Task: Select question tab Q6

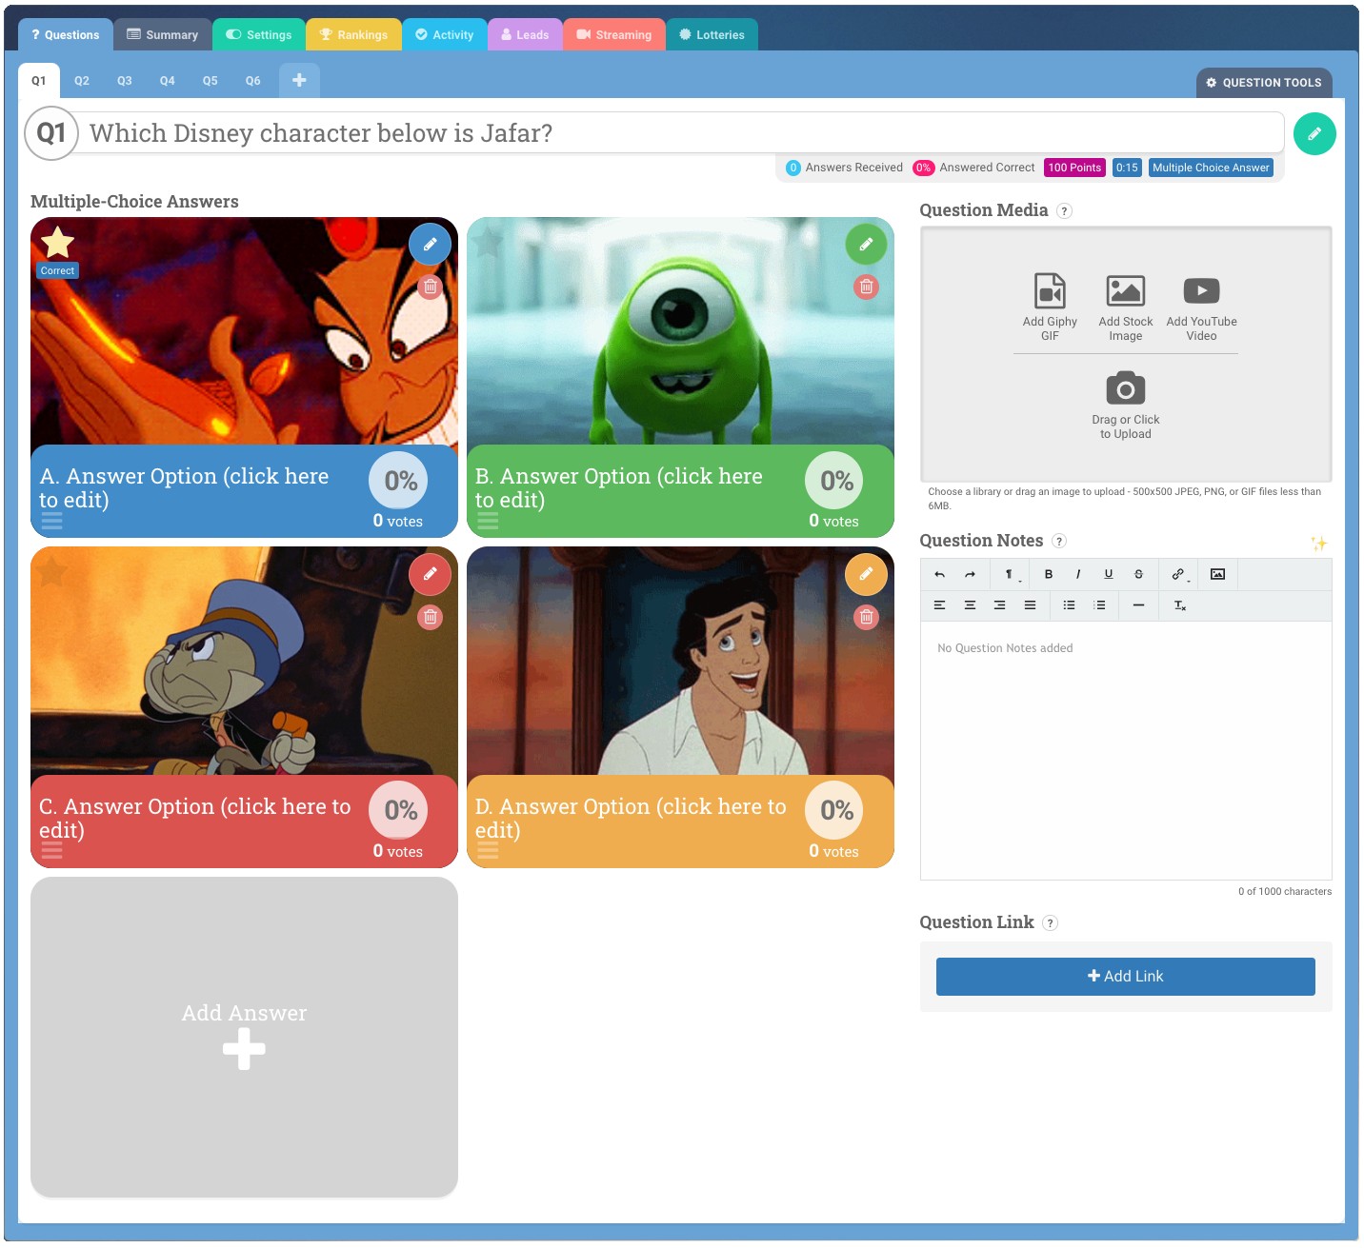Action: 253,81
